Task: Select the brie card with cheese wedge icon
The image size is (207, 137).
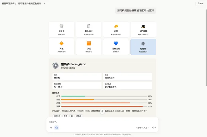Action: point(116,29)
